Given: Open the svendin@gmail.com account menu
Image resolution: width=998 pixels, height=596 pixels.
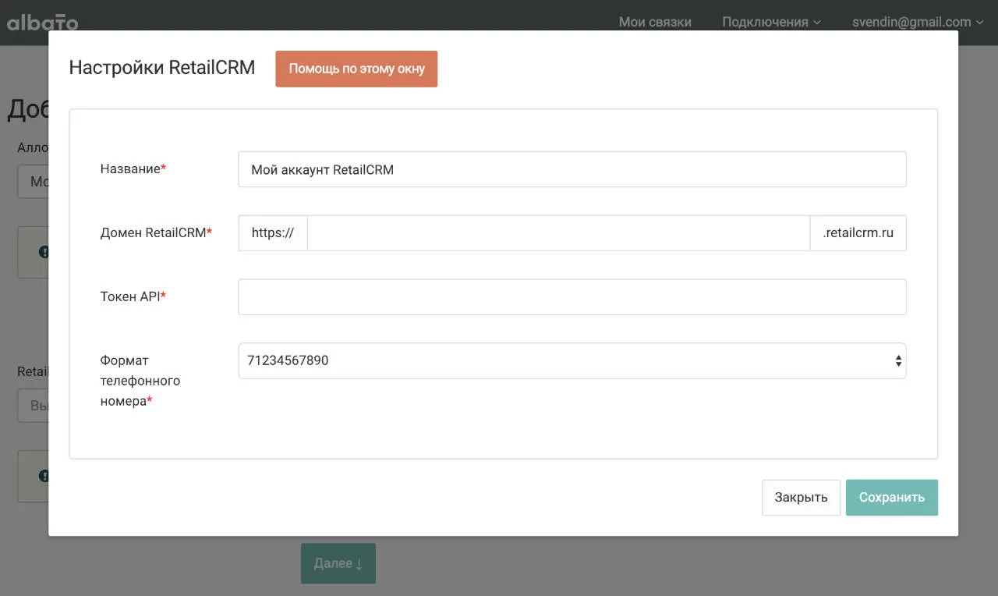Looking at the screenshot, I should [918, 22].
